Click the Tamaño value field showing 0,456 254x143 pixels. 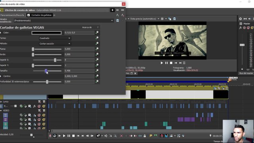click(79, 71)
